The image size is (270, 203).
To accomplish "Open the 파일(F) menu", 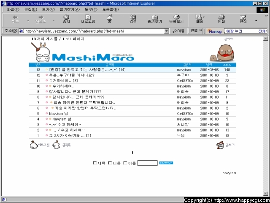I will pyautogui.click(x=13, y=9).
